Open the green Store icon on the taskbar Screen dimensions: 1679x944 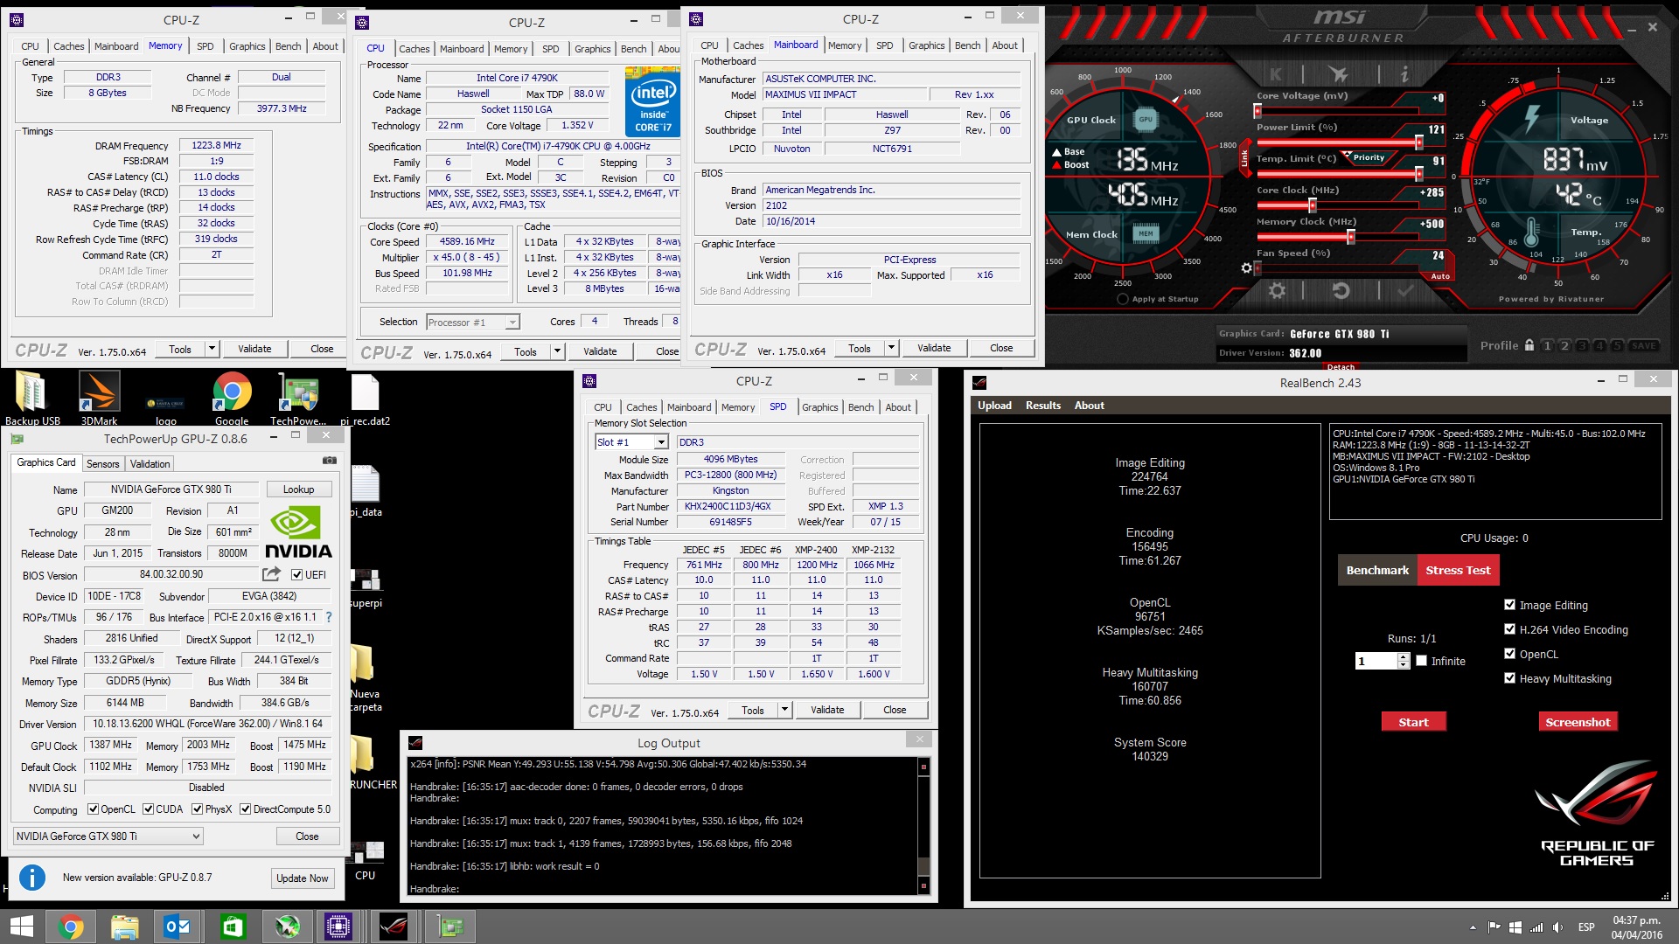pyautogui.click(x=233, y=927)
